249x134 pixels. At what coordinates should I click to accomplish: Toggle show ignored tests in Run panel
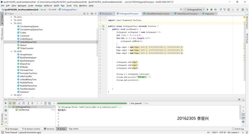pyautogui.click(x=14, y=103)
